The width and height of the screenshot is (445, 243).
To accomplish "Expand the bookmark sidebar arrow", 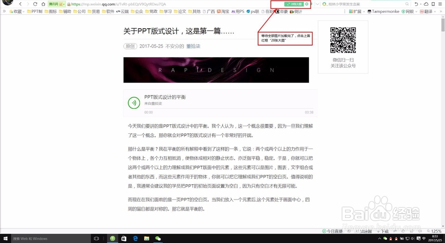I will [x=4, y=12].
